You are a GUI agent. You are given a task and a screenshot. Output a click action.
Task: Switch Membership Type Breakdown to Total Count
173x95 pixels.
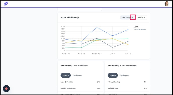[x=77, y=75]
